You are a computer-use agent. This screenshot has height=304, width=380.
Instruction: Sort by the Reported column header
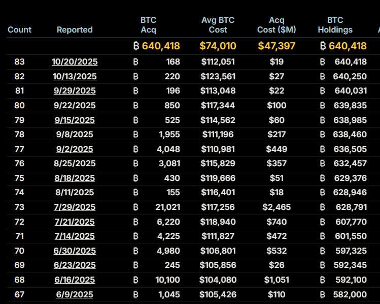tap(75, 30)
